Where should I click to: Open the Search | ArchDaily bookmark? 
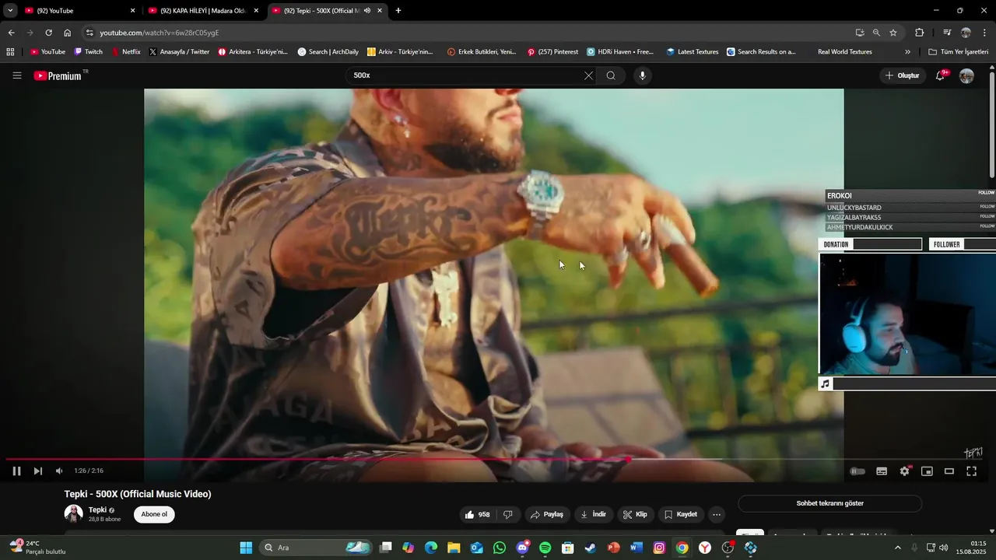(328, 52)
